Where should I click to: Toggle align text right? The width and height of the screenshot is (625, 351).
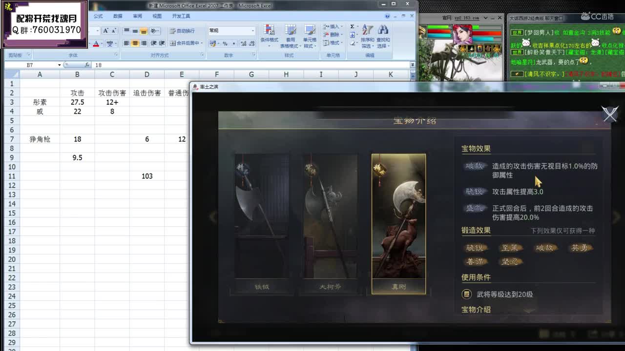click(144, 43)
